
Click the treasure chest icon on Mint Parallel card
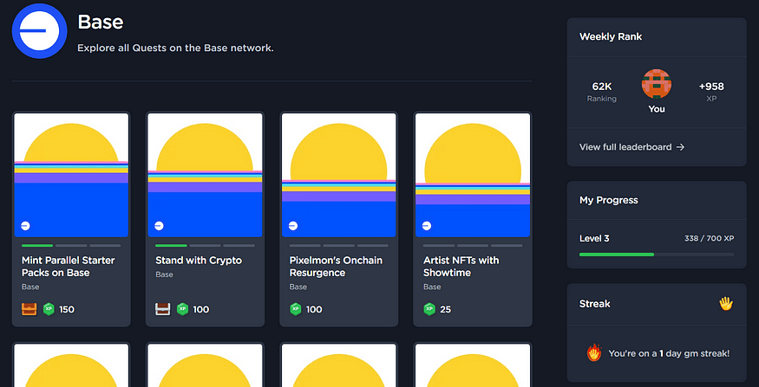click(29, 309)
